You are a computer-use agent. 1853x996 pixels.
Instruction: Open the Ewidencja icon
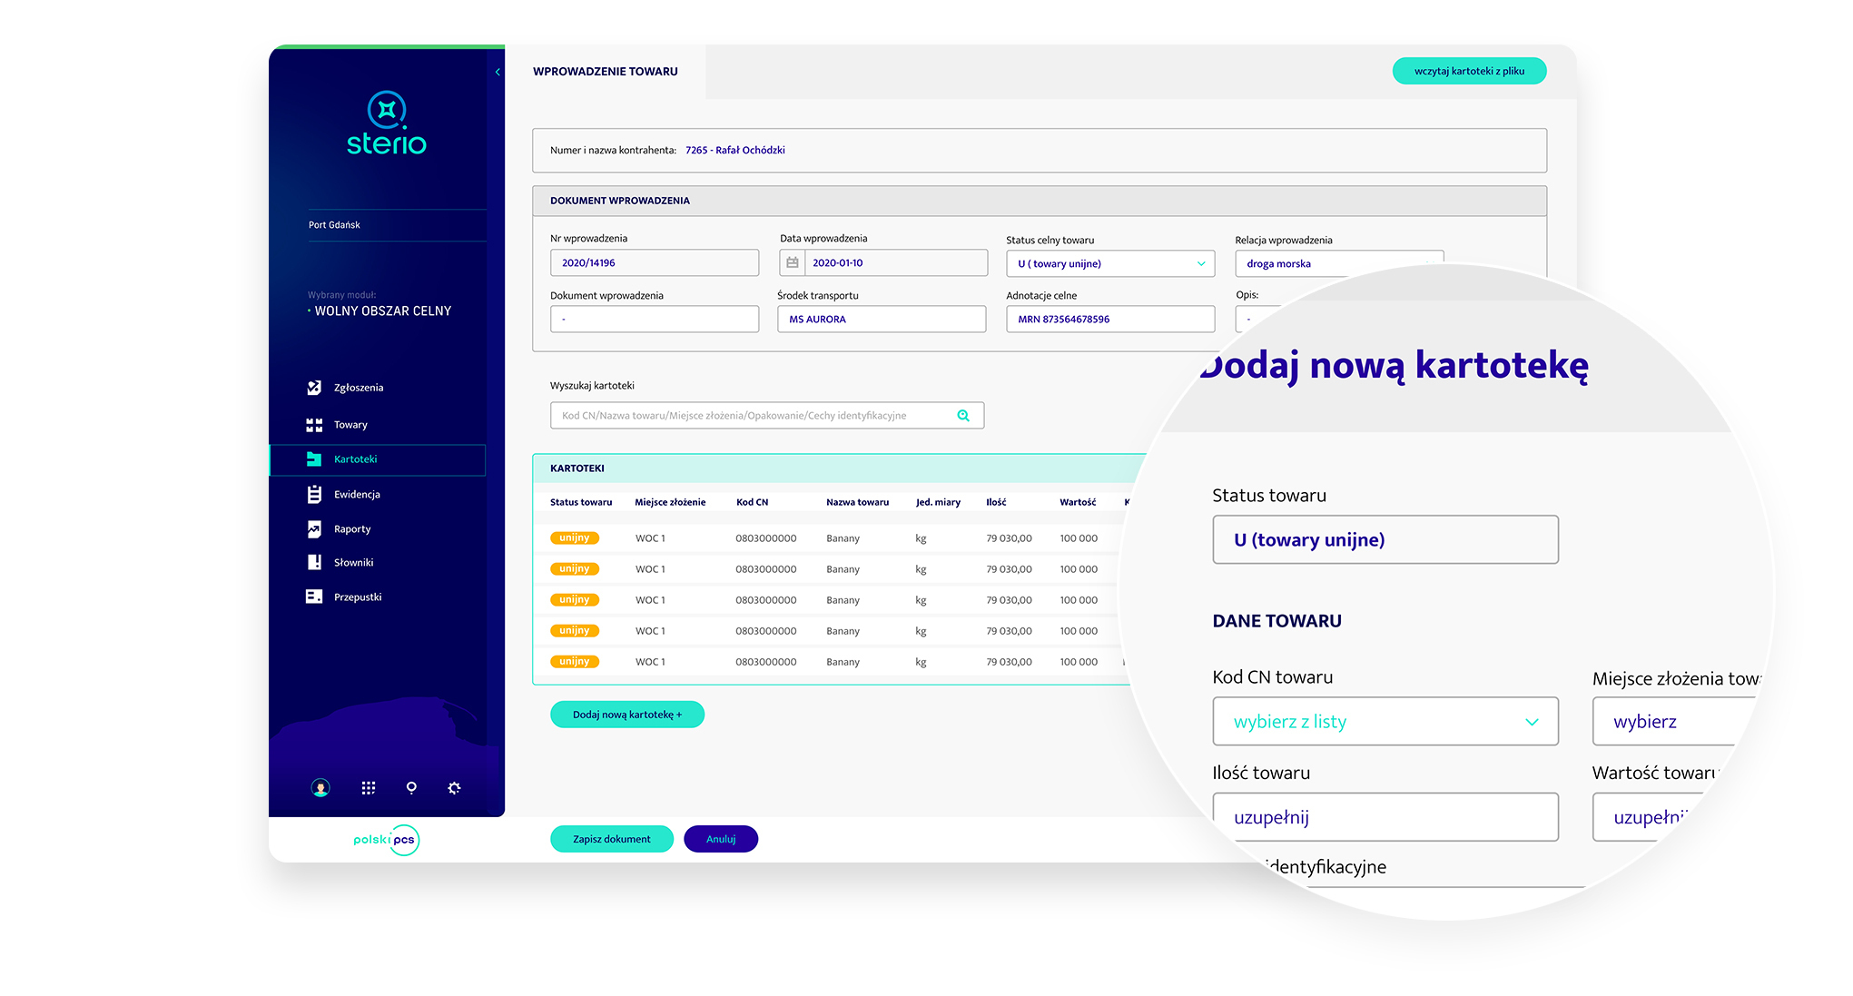tap(314, 495)
